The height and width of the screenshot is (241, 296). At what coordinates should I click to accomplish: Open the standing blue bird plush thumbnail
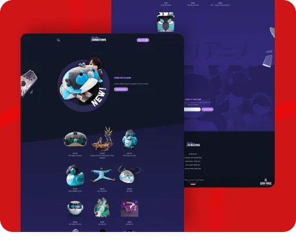pos(129,139)
